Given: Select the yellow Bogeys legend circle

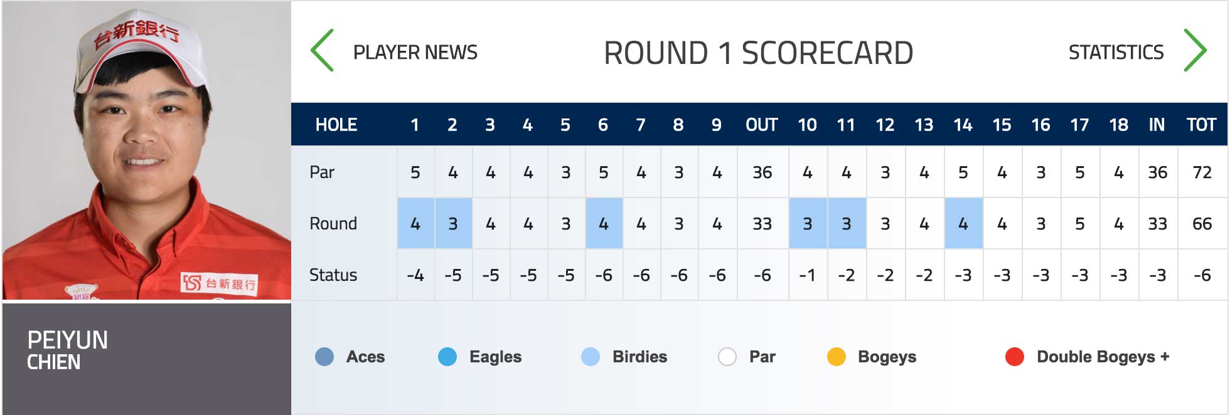Looking at the screenshot, I should [837, 357].
